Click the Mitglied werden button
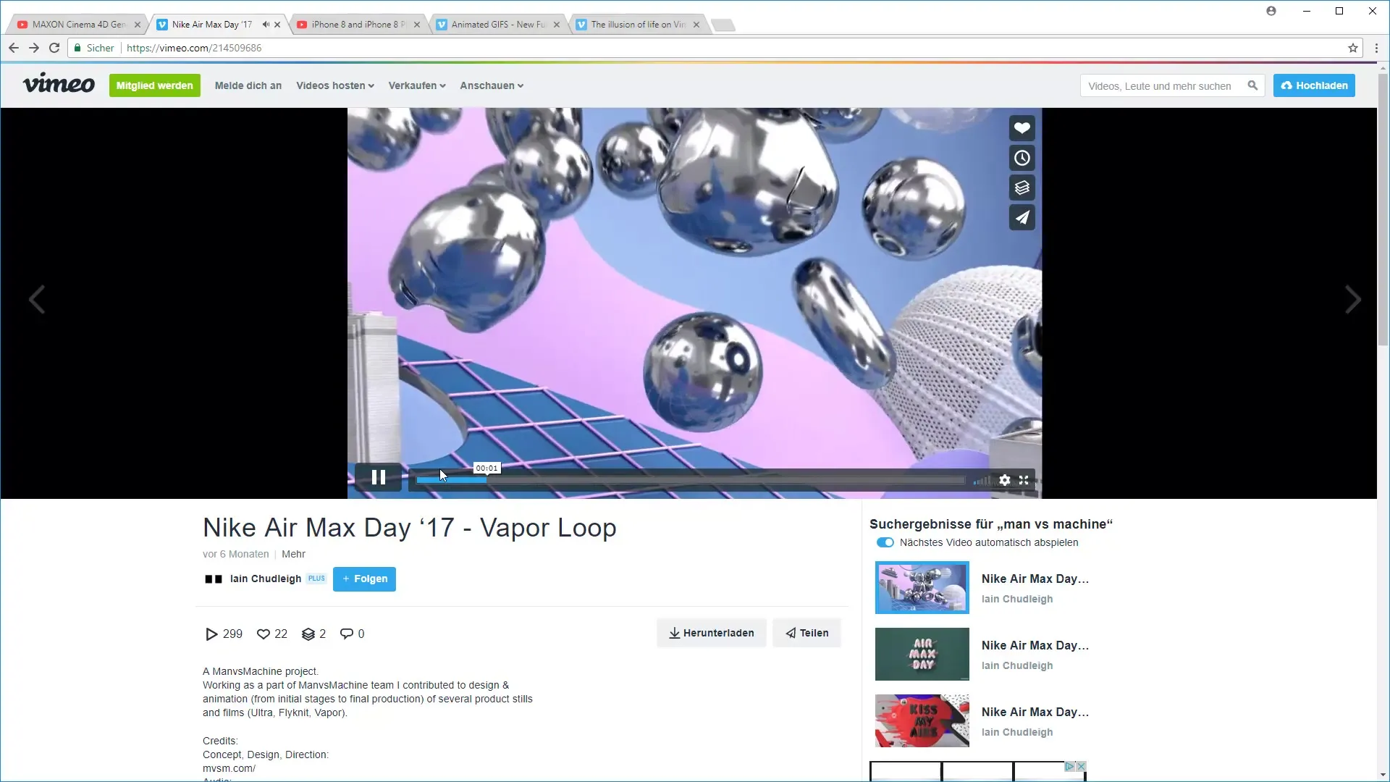This screenshot has width=1390, height=782. [154, 85]
